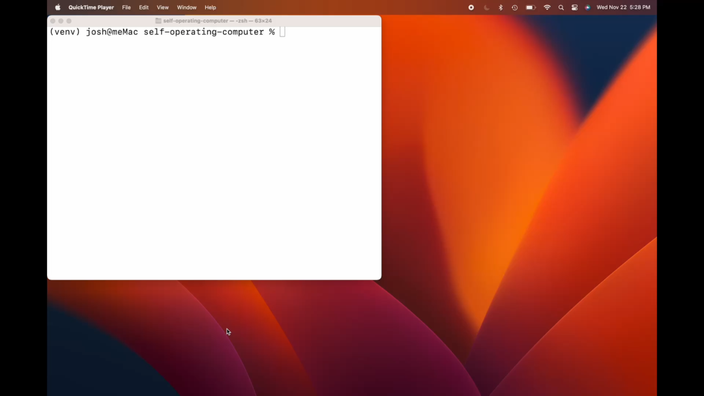The image size is (704, 396).
Task: Open the Bluetooth status menu
Action: pos(501,8)
